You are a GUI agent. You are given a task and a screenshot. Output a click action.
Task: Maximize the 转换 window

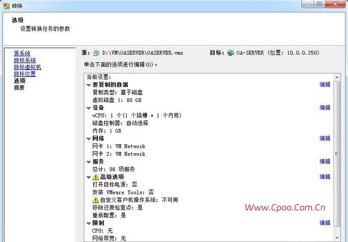point(319,4)
